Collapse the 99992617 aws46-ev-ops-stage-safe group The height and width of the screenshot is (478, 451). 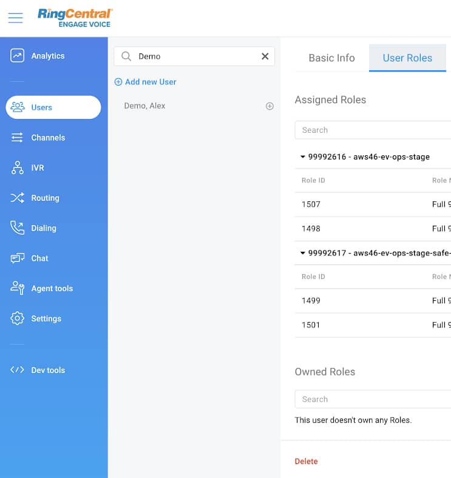303,253
